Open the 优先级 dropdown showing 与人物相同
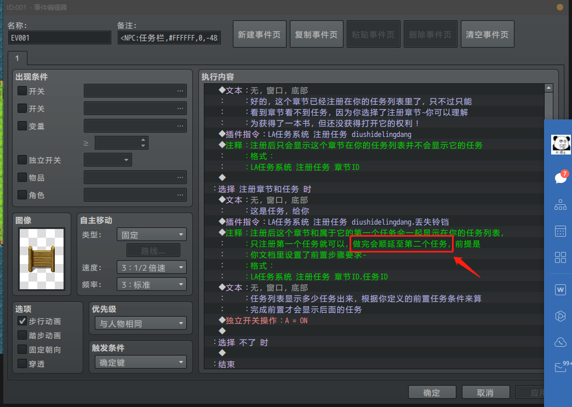This screenshot has width=572, height=407. pos(141,323)
